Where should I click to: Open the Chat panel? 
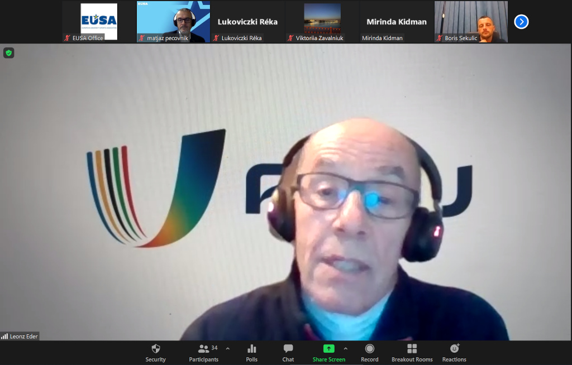point(288,352)
